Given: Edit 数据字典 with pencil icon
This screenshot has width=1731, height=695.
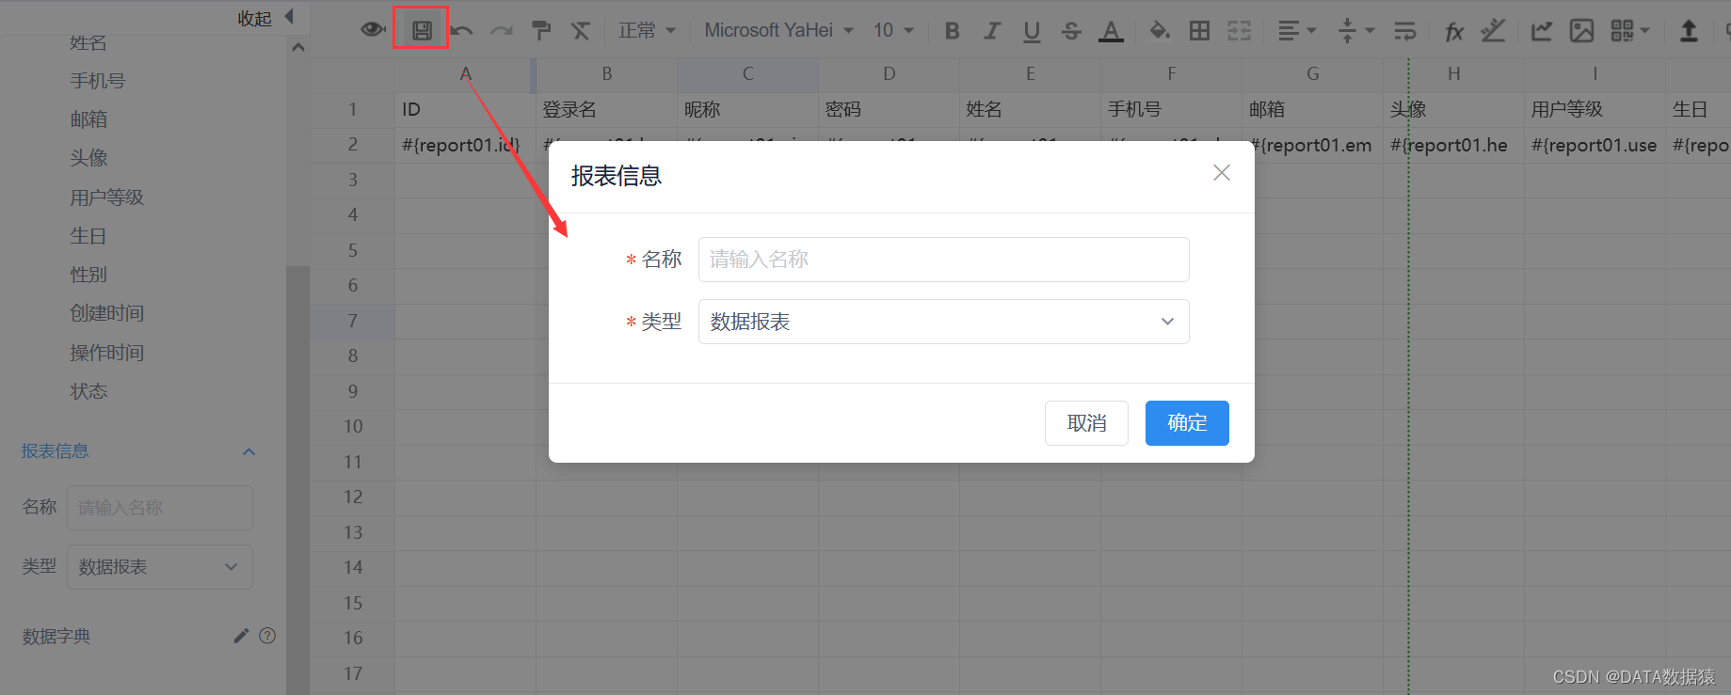Looking at the screenshot, I should [x=241, y=636].
